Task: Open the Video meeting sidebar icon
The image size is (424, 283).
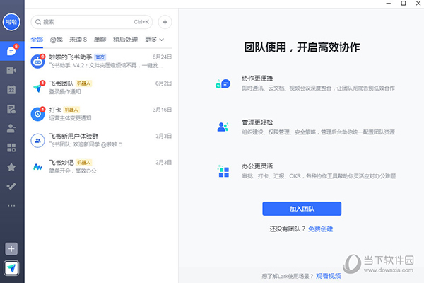Action: 11,71
